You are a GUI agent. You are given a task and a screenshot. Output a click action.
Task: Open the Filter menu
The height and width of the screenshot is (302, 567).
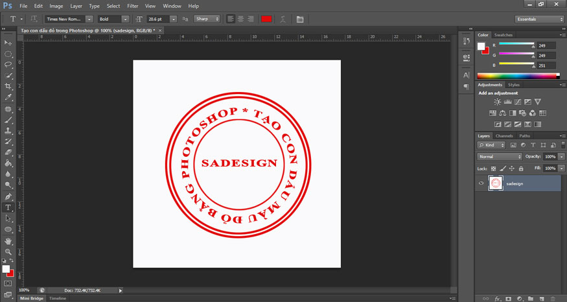(x=133, y=6)
